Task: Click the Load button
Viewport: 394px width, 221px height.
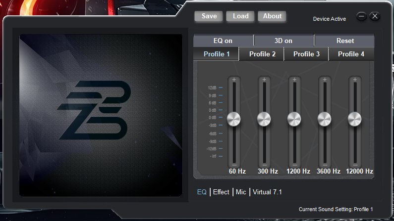Action: tap(240, 16)
